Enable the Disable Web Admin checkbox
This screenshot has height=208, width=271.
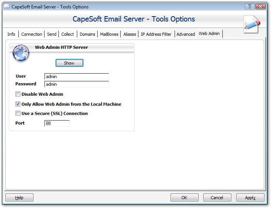(x=18, y=94)
